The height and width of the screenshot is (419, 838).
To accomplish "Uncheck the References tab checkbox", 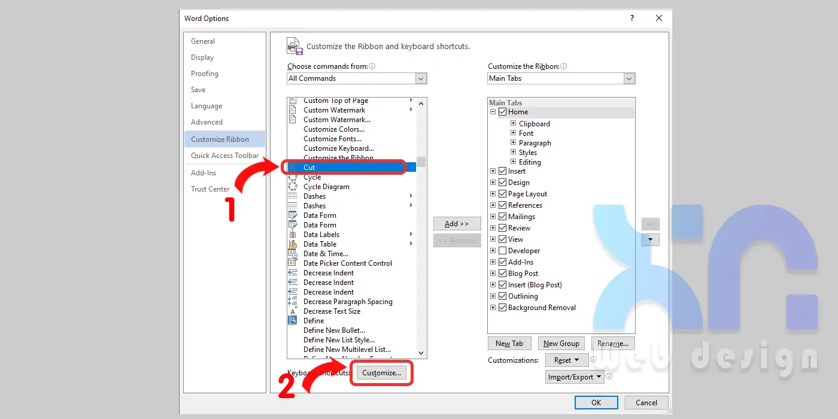I will pos(503,205).
